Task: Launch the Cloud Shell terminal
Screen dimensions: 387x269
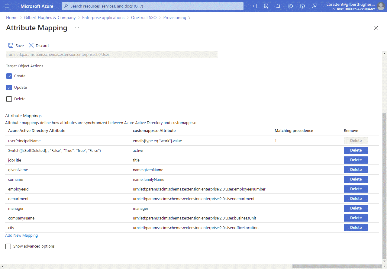Action: [254, 6]
